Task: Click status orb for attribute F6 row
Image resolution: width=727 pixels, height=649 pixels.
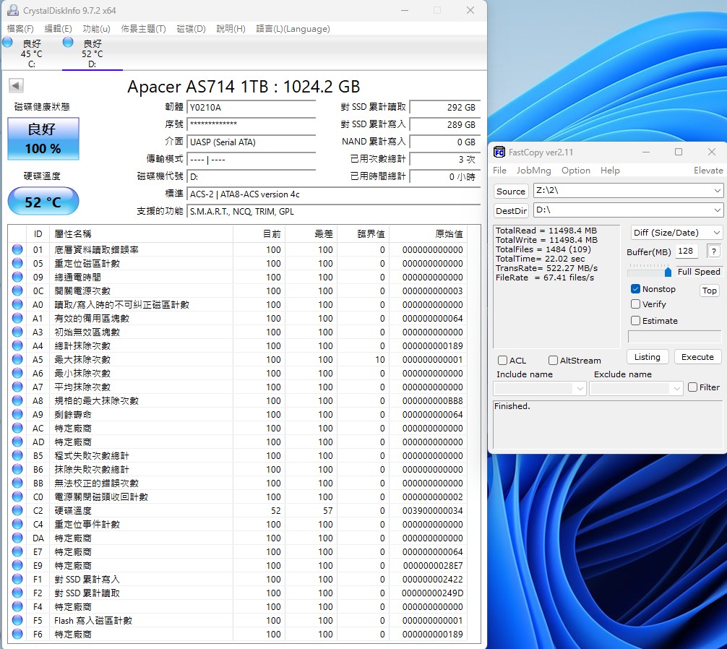Action: (17, 634)
